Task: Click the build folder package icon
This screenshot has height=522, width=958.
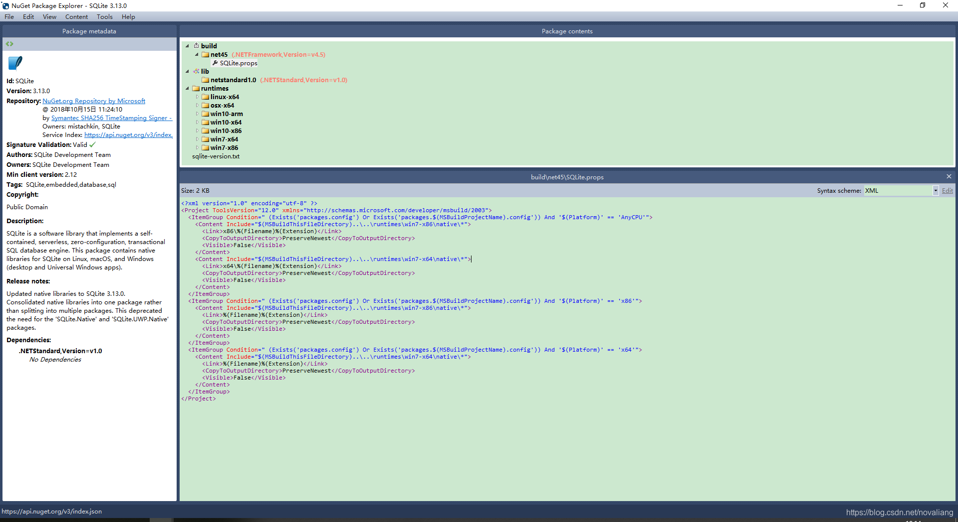Action: tap(196, 45)
